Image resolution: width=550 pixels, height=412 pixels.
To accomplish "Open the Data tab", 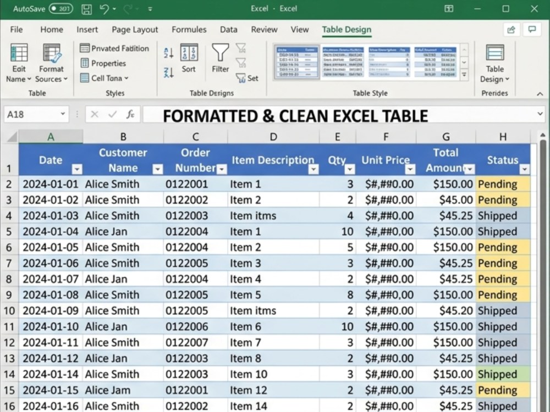I will click(x=229, y=30).
